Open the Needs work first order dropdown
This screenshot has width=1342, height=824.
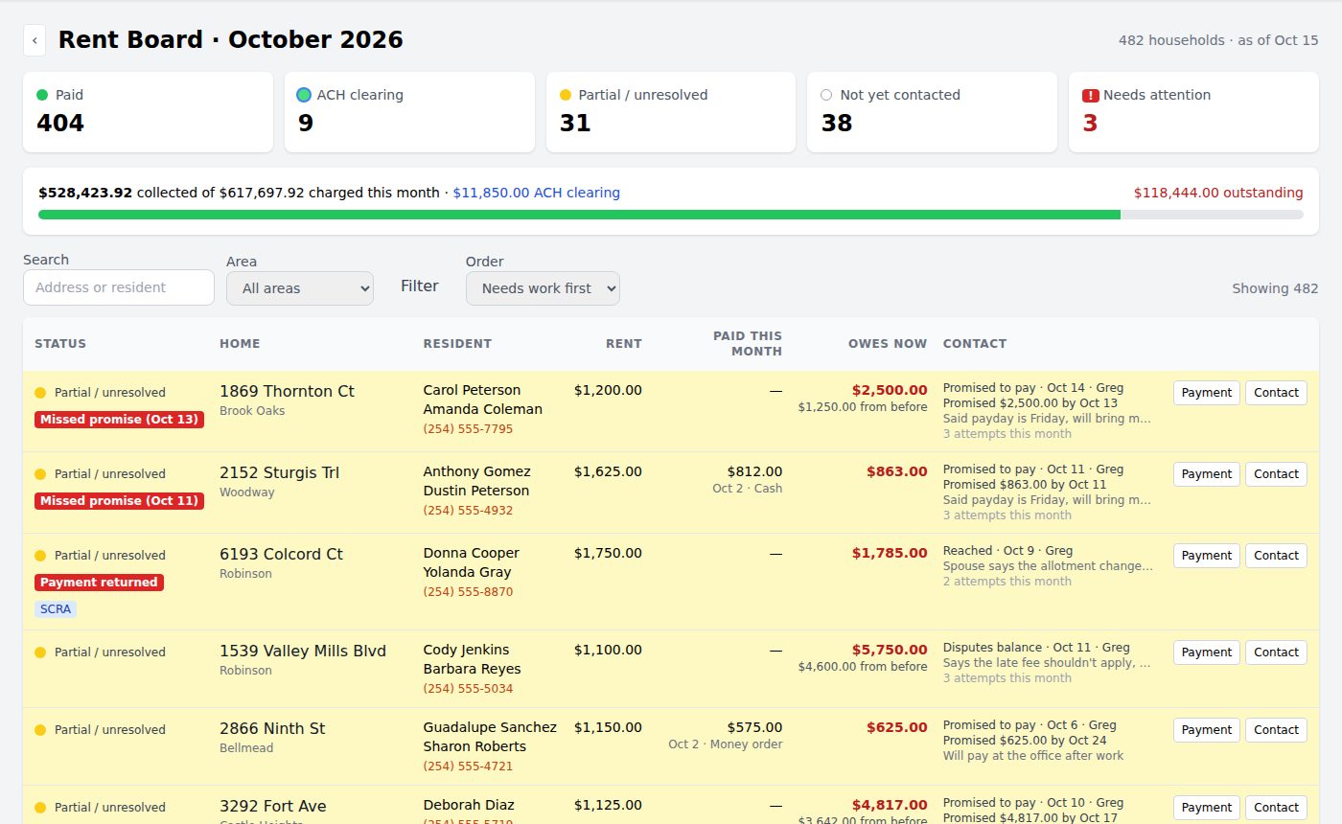pos(543,288)
